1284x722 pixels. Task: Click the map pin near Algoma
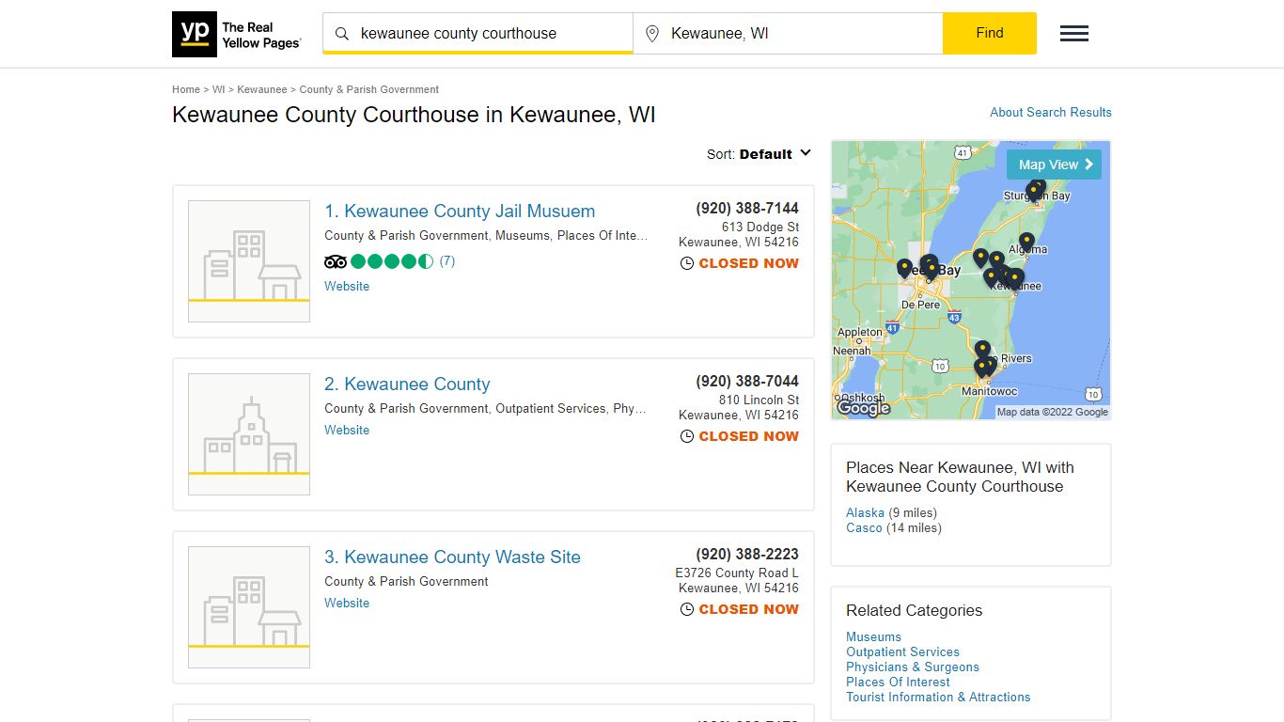tap(1026, 242)
